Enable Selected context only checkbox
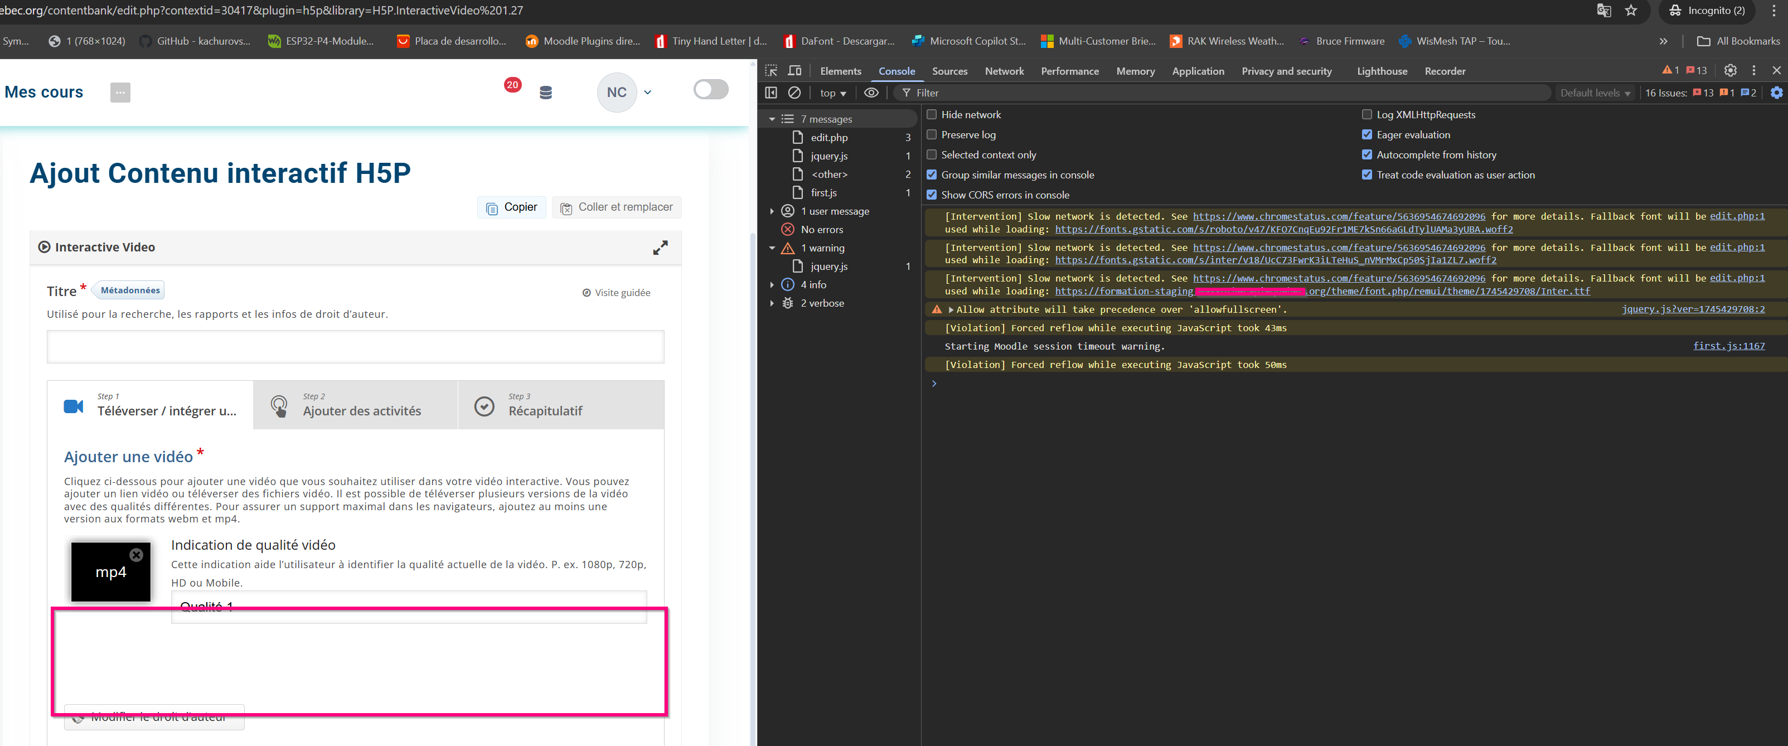 point(932,155)
